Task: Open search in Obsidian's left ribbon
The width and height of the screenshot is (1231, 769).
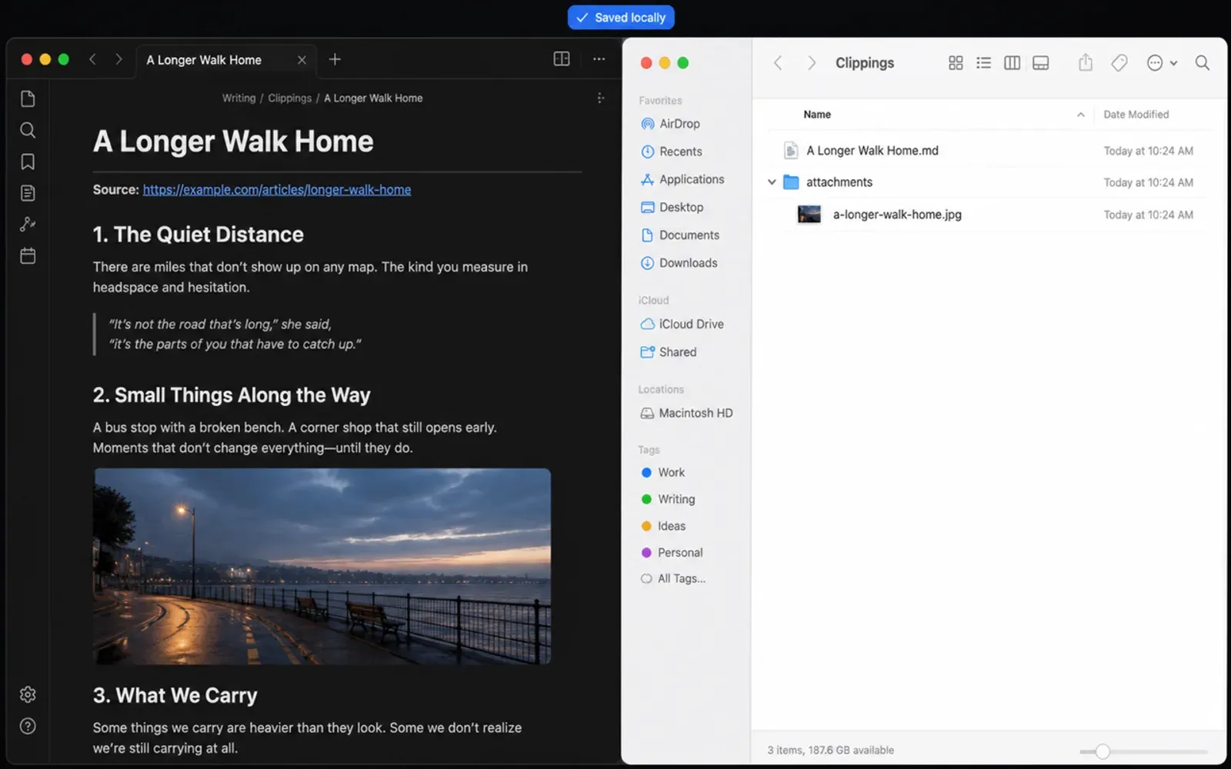Action: (x=28, y=130)
